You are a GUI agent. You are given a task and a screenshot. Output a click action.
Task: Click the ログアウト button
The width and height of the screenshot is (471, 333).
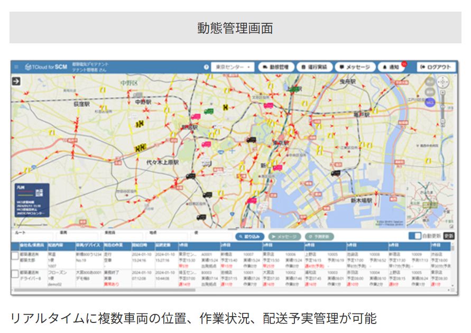point(436,68)
